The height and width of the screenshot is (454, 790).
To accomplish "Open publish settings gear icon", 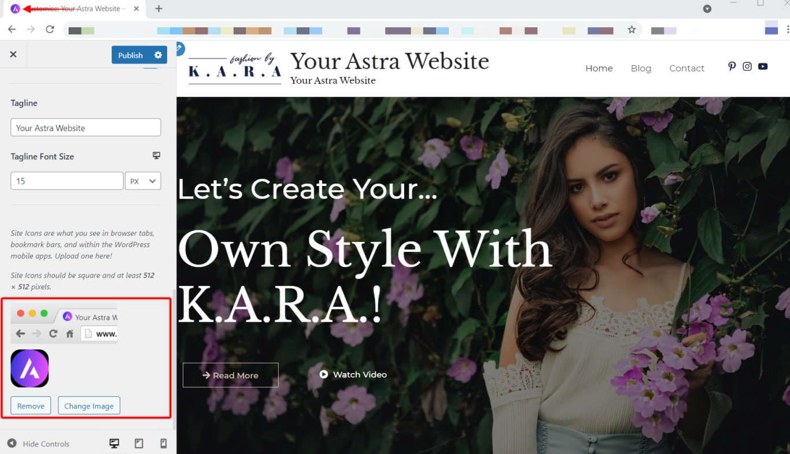I will (158, 55).
